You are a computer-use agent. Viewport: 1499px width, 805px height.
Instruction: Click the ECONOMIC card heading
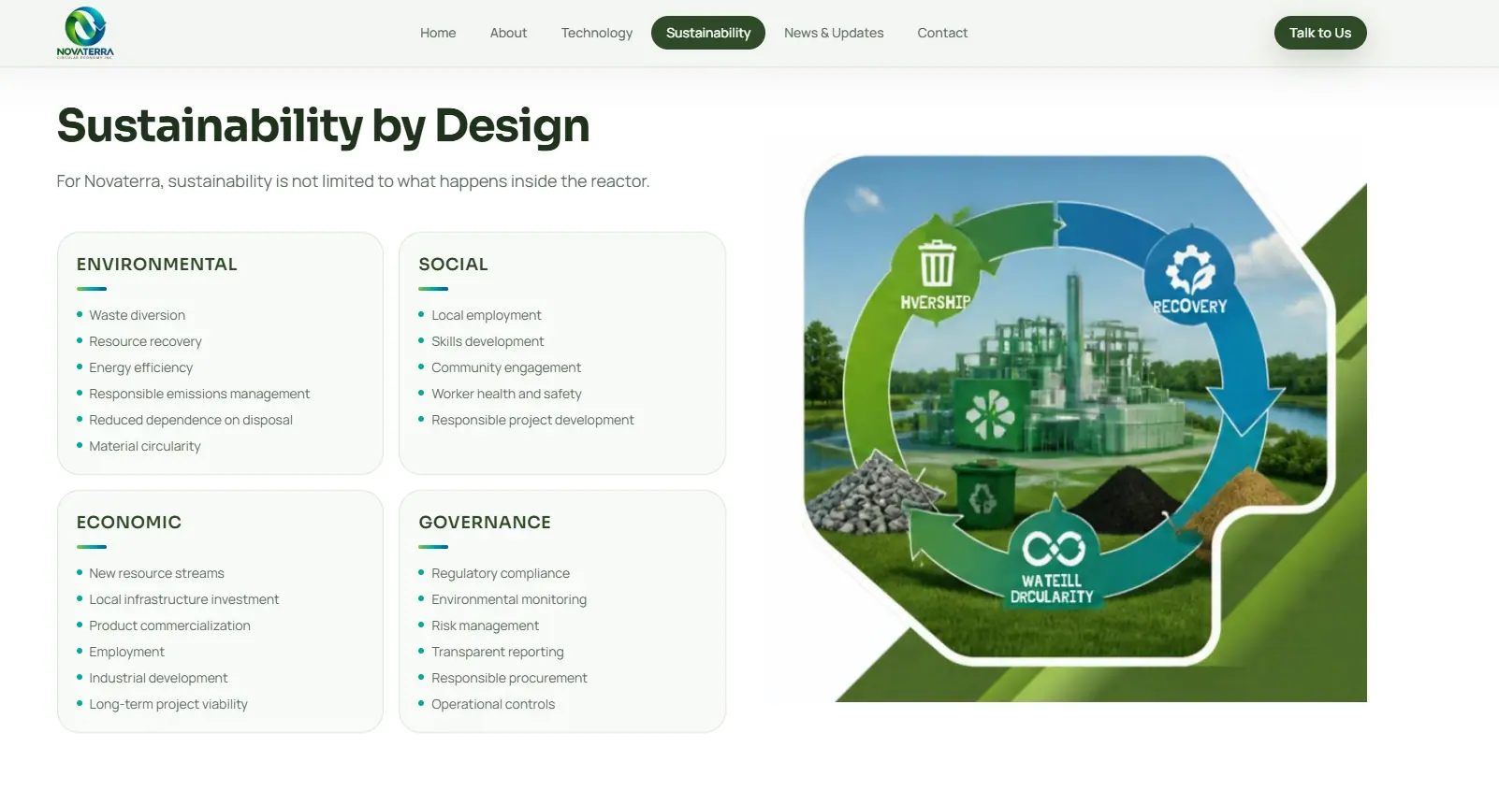[x=129, y=523]
